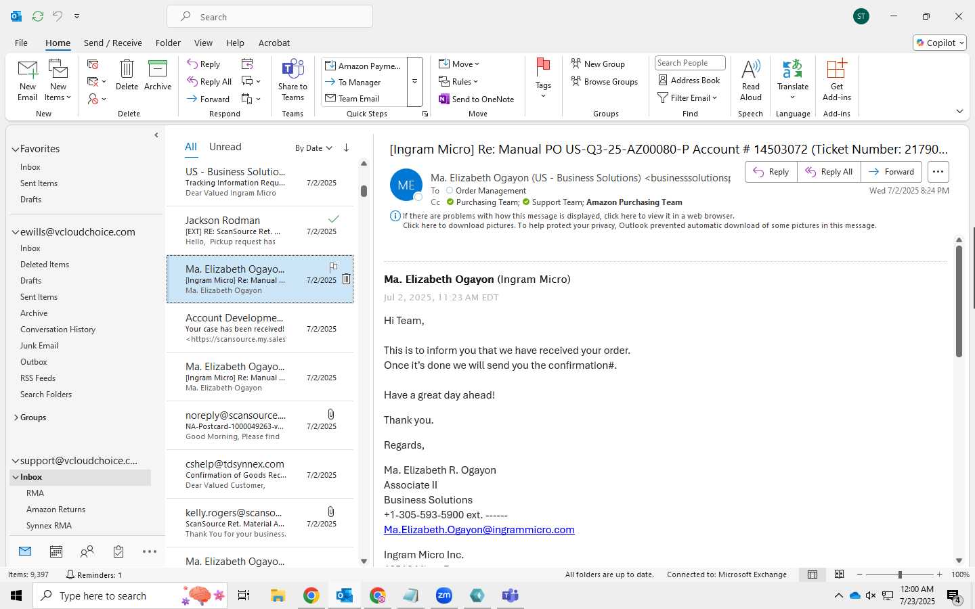The image size is (975, 609).
Task: Open more actions in reading pane
Action: coord(938,172)
